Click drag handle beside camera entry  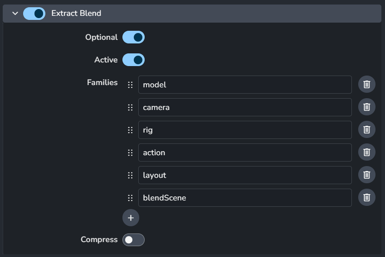tap(130, 107)
